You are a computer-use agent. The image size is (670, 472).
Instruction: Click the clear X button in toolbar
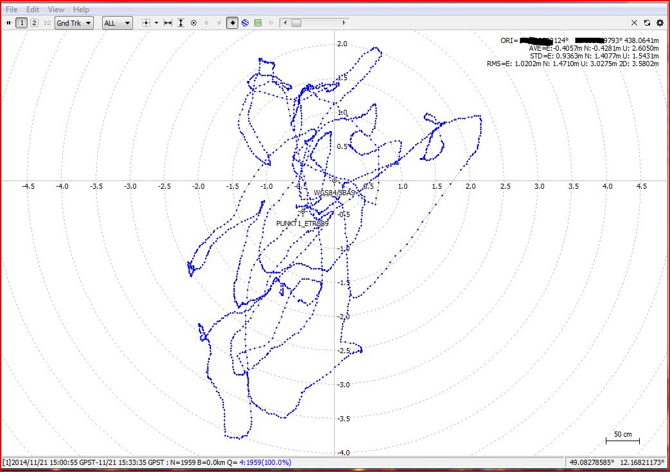click(x=635, y=23)
